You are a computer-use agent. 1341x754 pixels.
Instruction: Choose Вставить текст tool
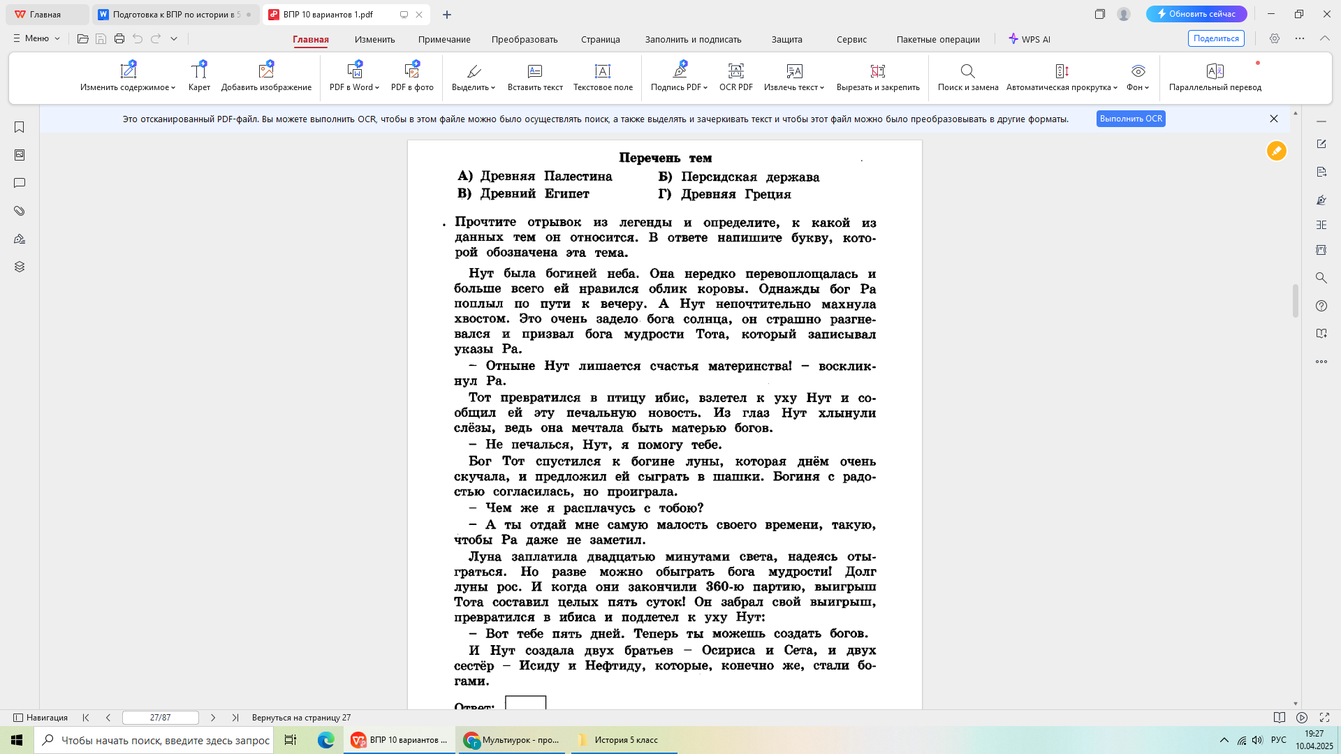tap(535, 77)
